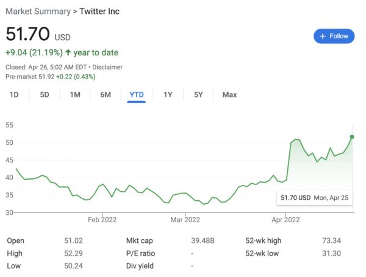Select the 1D time range tab

click(x=15, y=94)
